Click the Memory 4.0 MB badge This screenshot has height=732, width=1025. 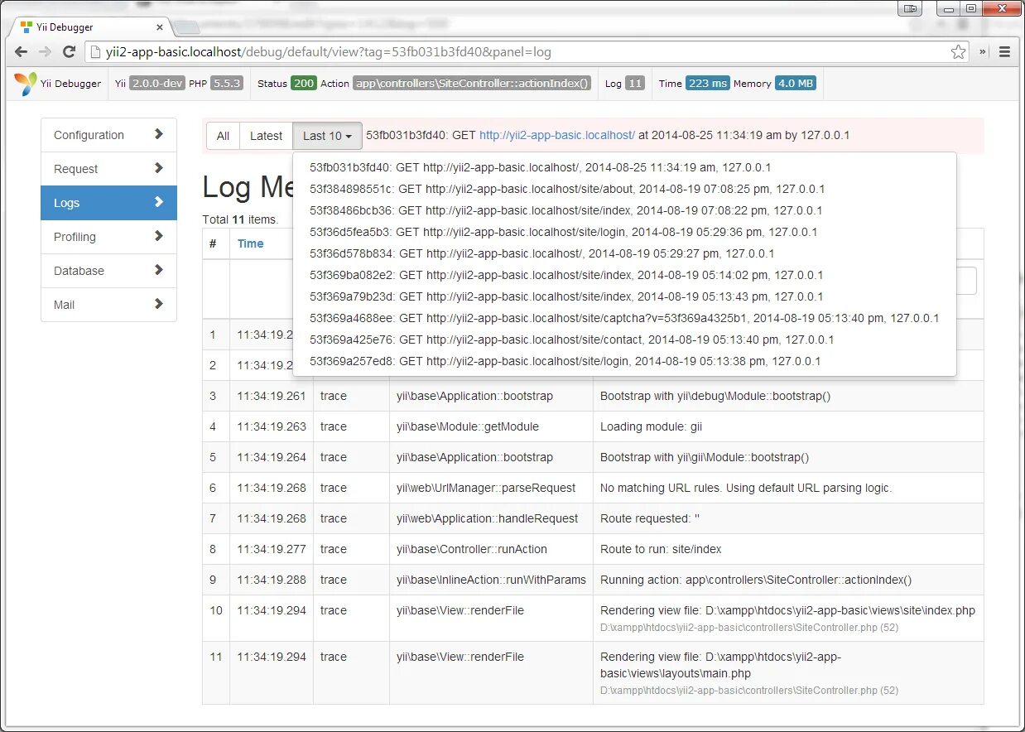coord(796,84)
